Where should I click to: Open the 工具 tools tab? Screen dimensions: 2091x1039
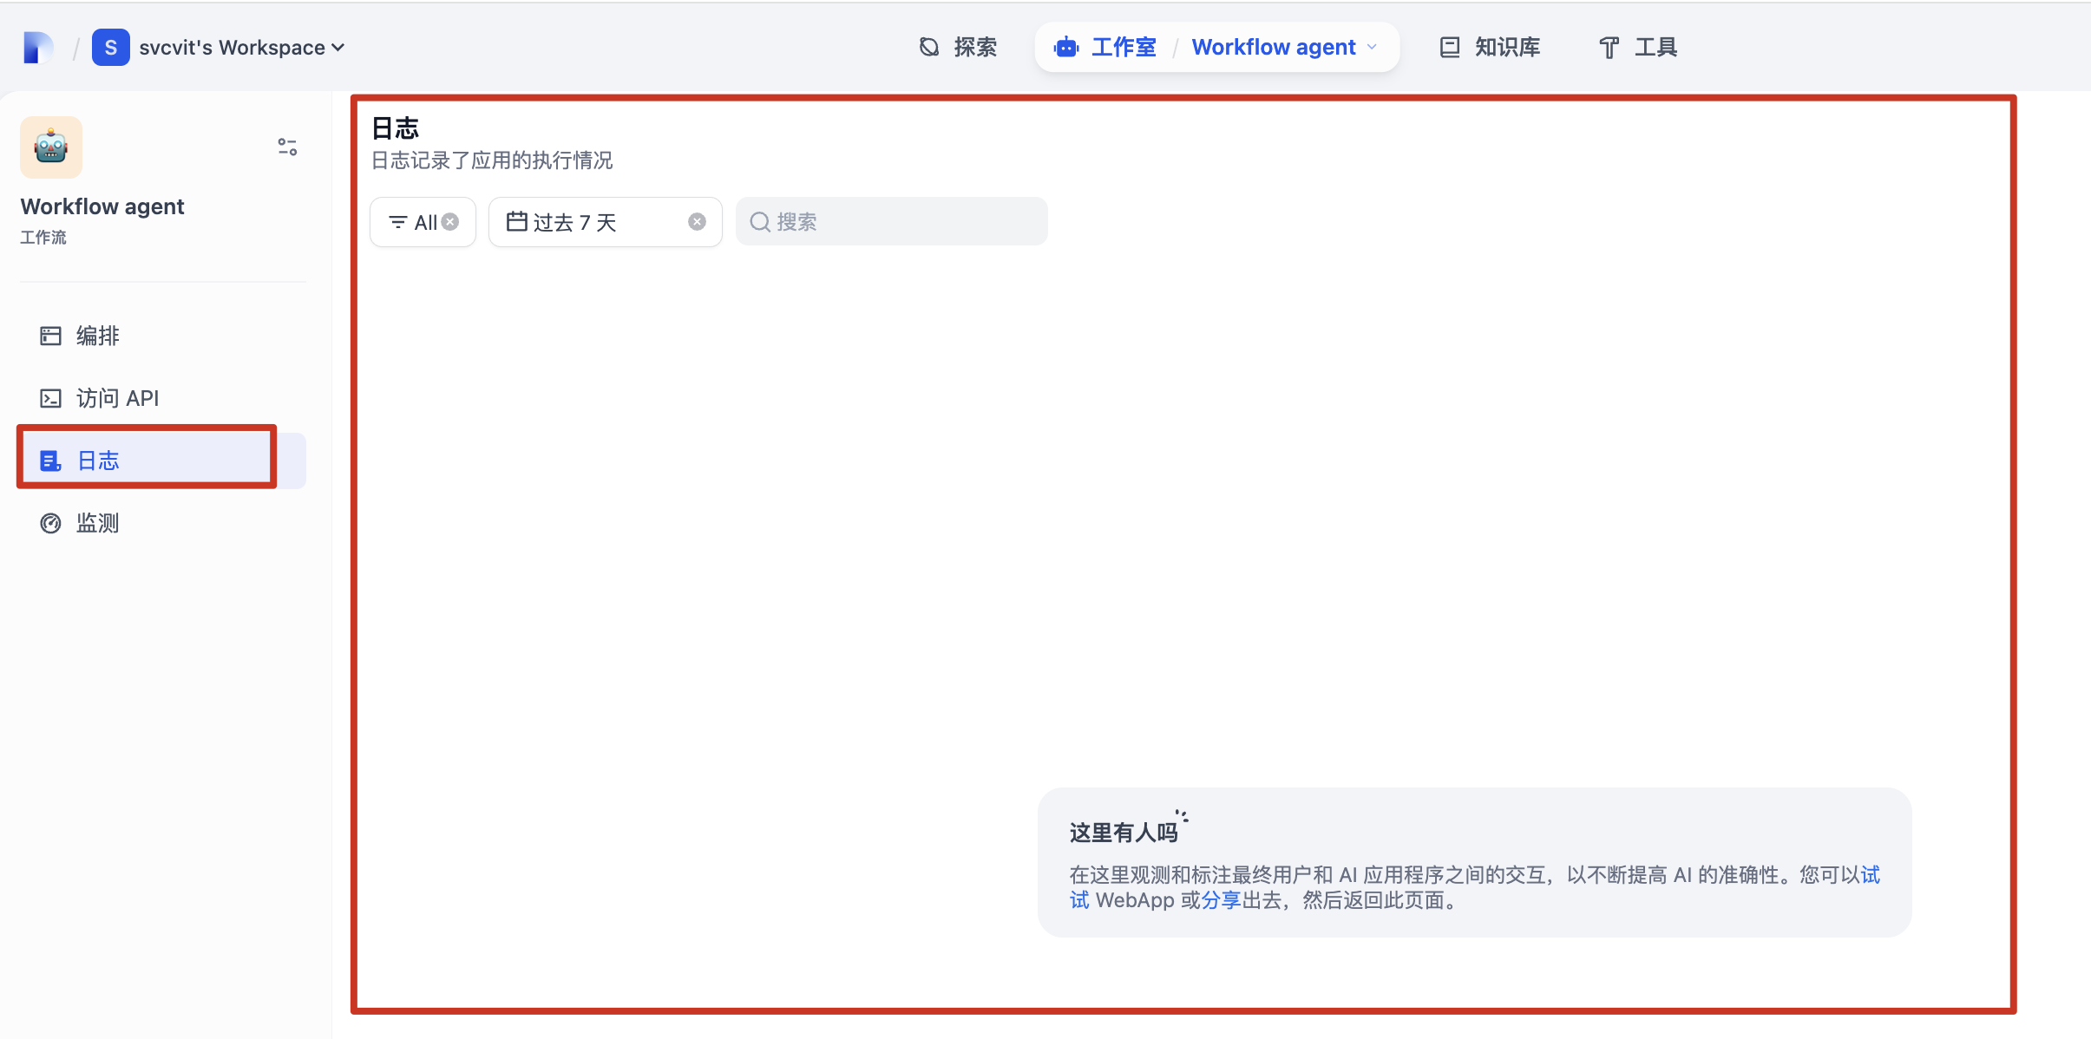(x=1638, y=47)
